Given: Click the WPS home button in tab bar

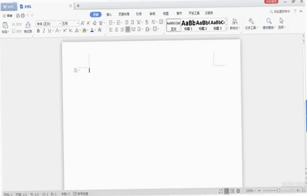Looking at the screenshot, I should [x=8, y=7].
